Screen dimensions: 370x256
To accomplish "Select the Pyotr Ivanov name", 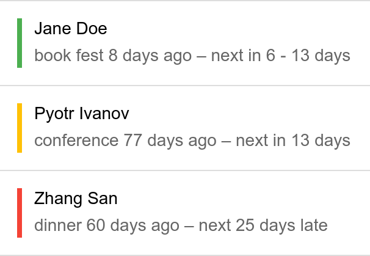I will pos(82,114).
